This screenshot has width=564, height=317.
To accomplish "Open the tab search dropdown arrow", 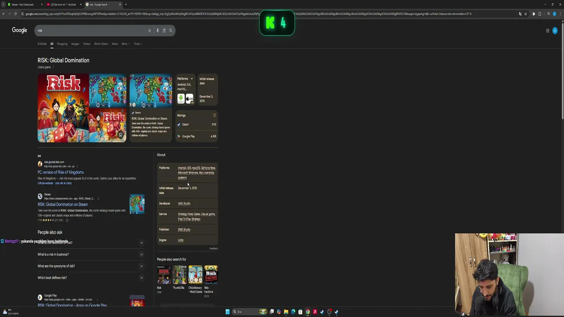I will pyautogui.click(x=4, y=4).
